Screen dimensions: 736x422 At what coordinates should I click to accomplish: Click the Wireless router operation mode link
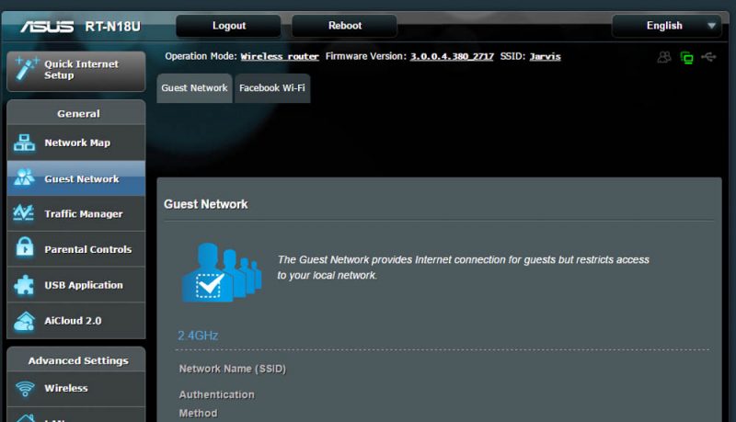pos(280,57)
